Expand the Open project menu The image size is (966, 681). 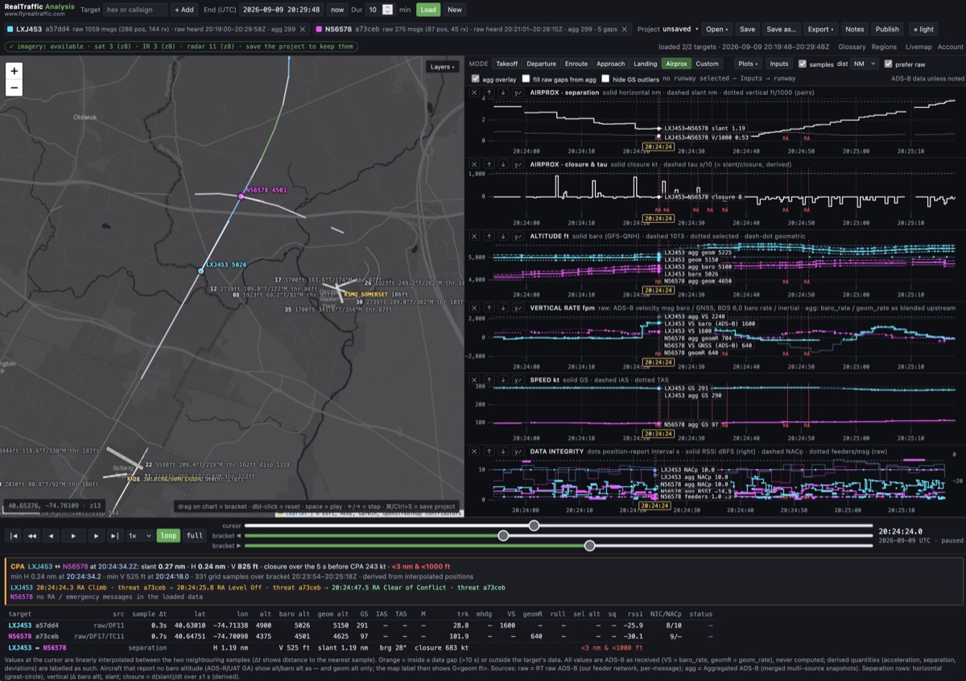point(716,29)
